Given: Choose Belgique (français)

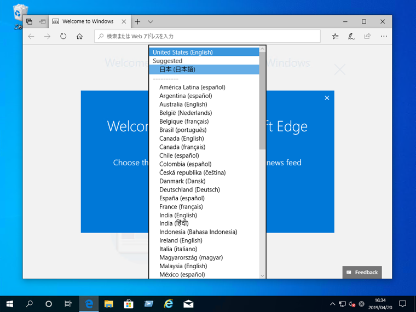Looking at the screenshot, I should 204,122.
